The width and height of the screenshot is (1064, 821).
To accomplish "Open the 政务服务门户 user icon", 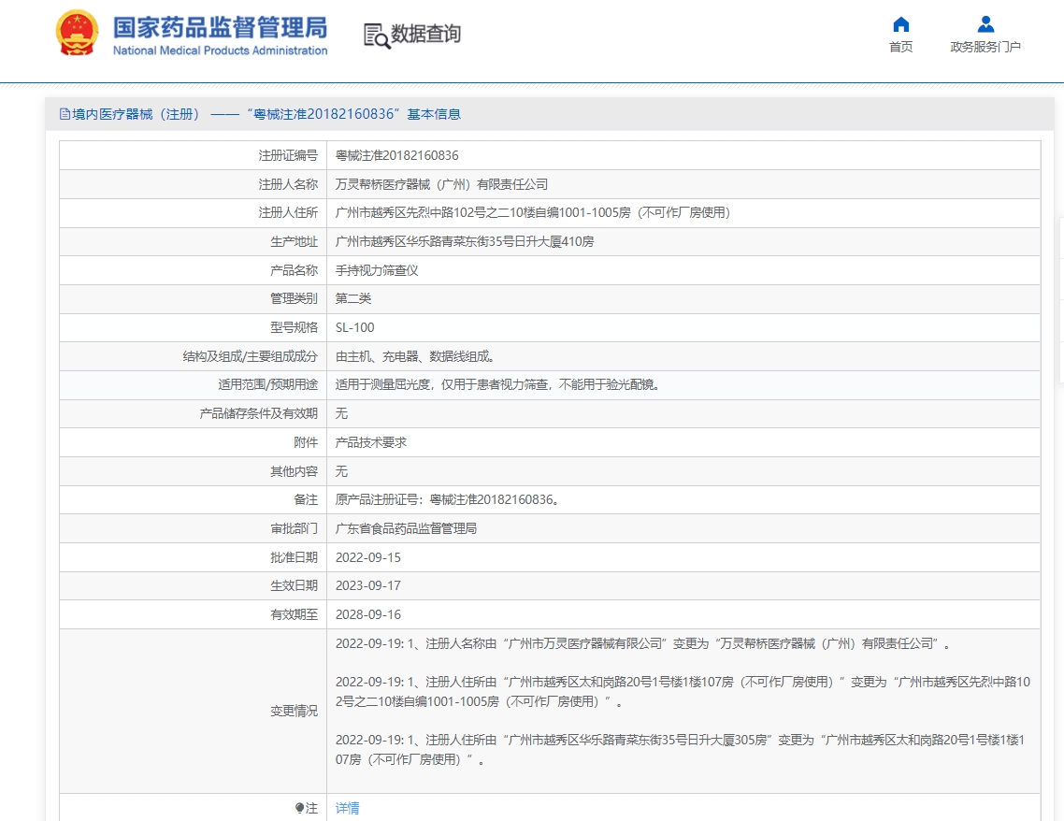I will [985, 25].
